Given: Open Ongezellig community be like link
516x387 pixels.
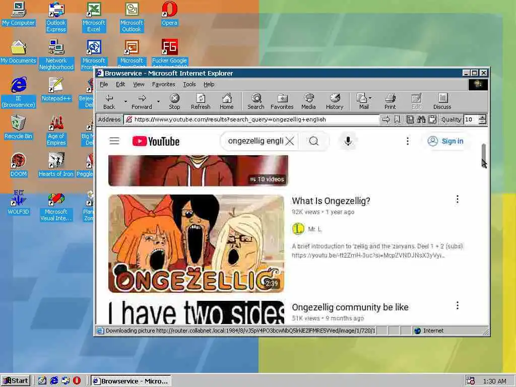Looking at the screenshot, I should point(350,307).
